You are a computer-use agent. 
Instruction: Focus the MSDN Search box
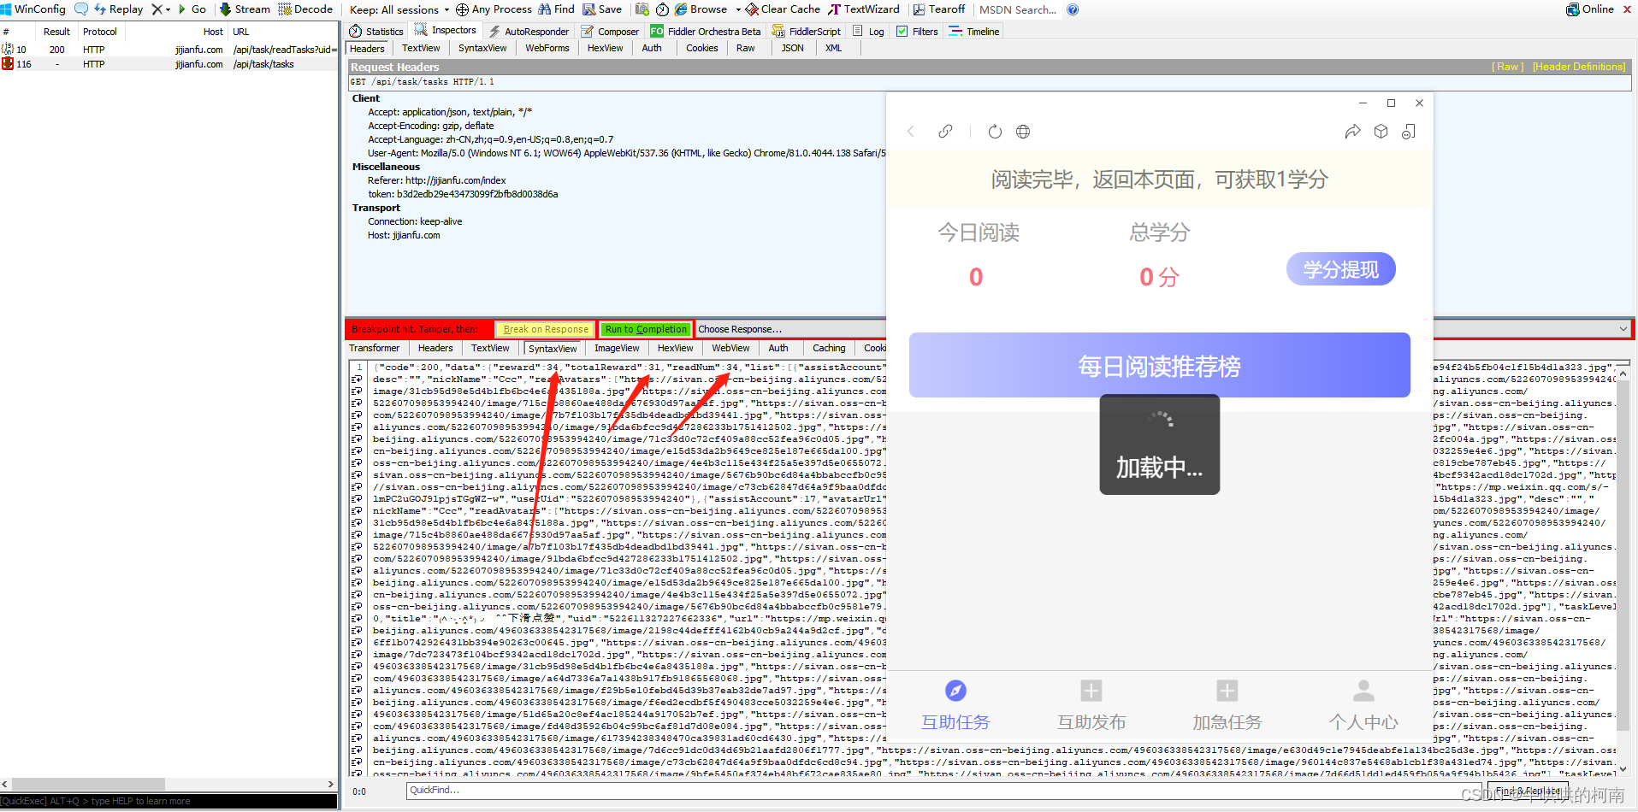[x=1018, y=9]
